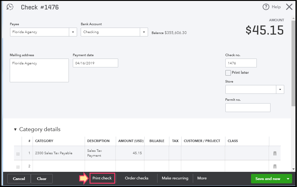This screenshot has width=297, height=187.
Task: Delete line 1 using trash icon
Action: pos(275,153)
